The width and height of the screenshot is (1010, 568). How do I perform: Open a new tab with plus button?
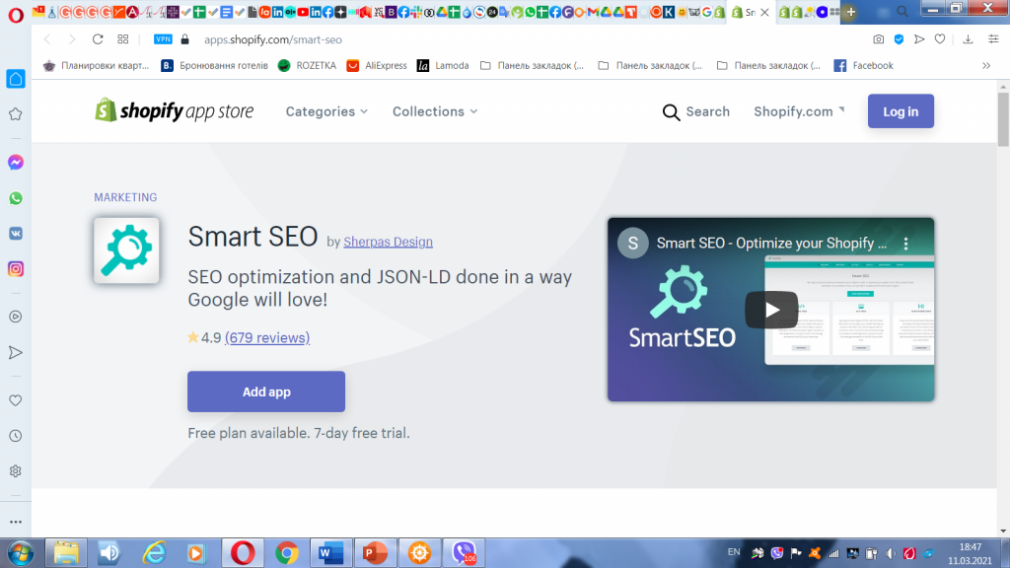point(851,12)
